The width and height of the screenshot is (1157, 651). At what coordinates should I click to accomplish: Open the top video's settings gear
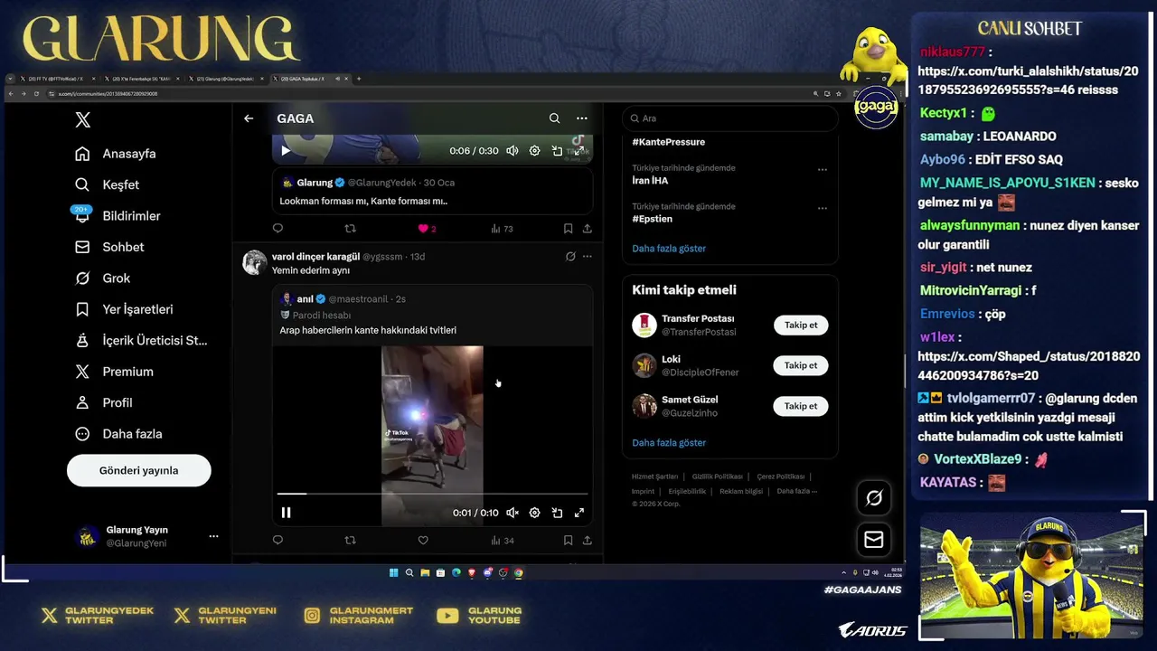pos(534,151)
